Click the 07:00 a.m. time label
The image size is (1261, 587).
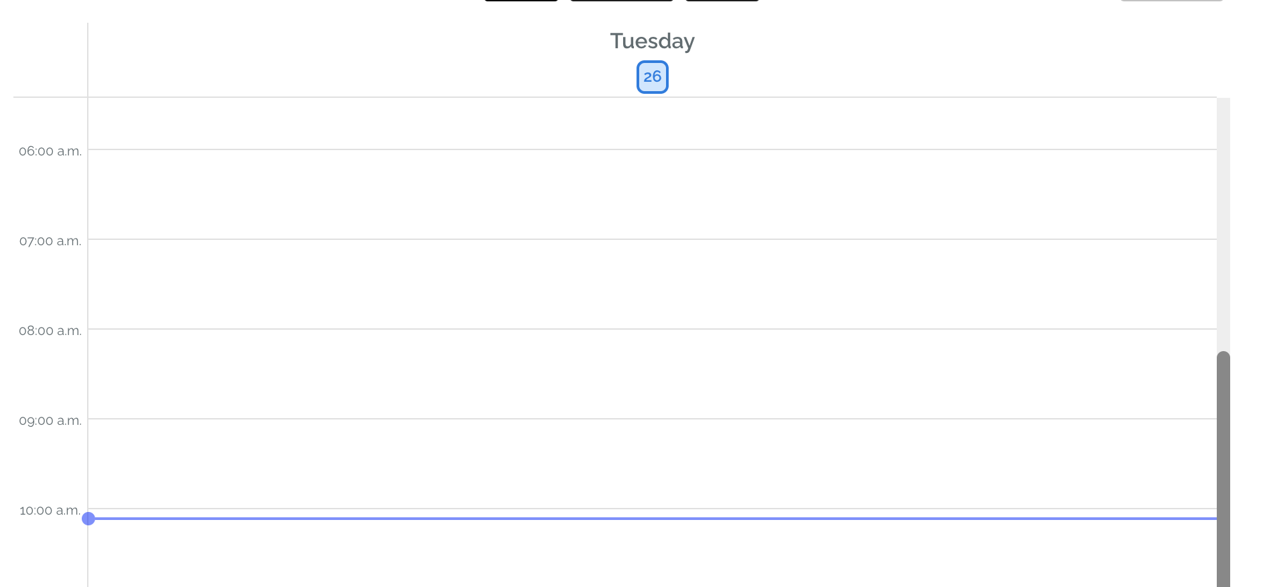click(x=50, y=241)
